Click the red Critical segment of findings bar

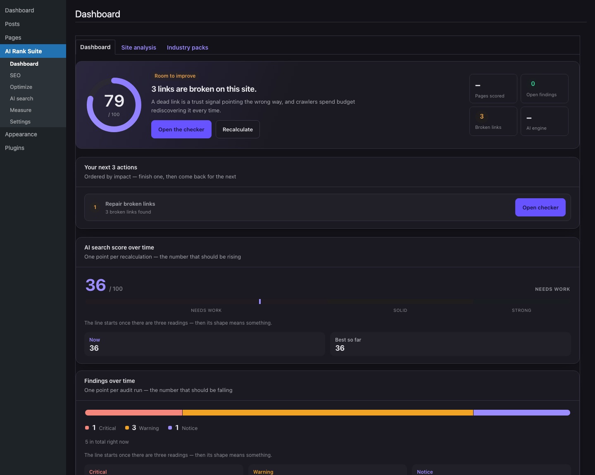click(133, 413)
